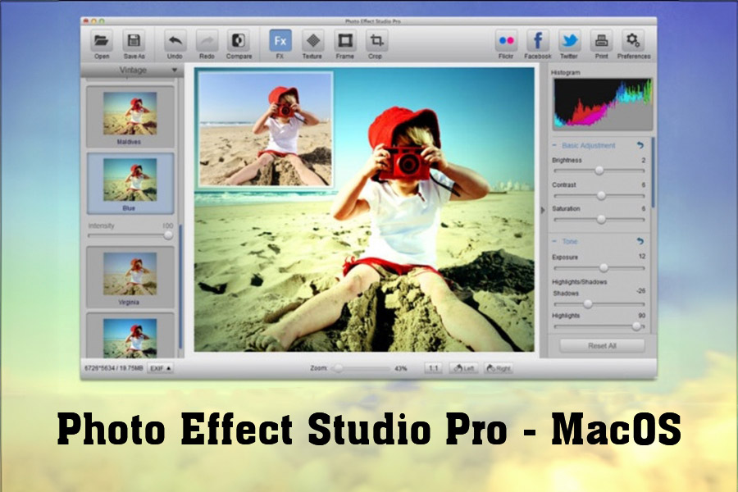The height and width of the screenshot is (492, 738).
Task: Reset Tone section with its arrow icon
Action: [640, 241]
